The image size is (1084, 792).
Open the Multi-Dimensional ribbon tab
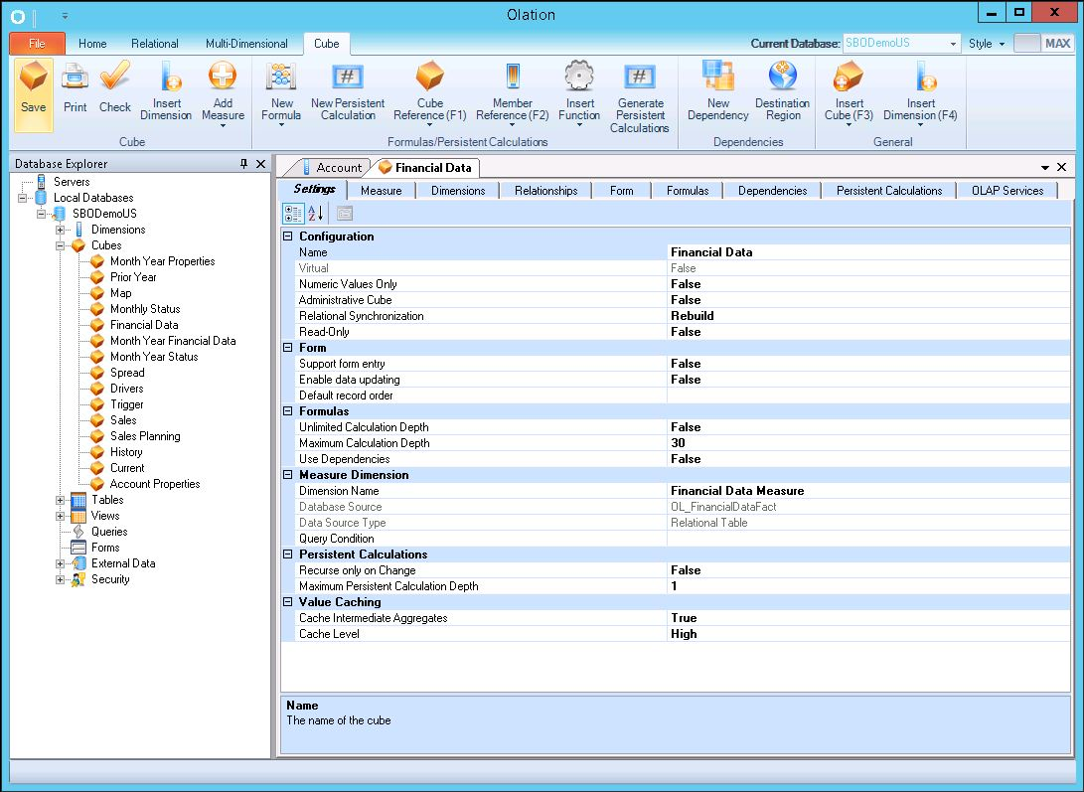click(246, 44)
